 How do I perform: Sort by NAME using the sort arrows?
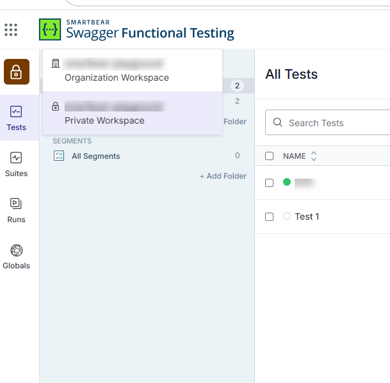point(314,156)
